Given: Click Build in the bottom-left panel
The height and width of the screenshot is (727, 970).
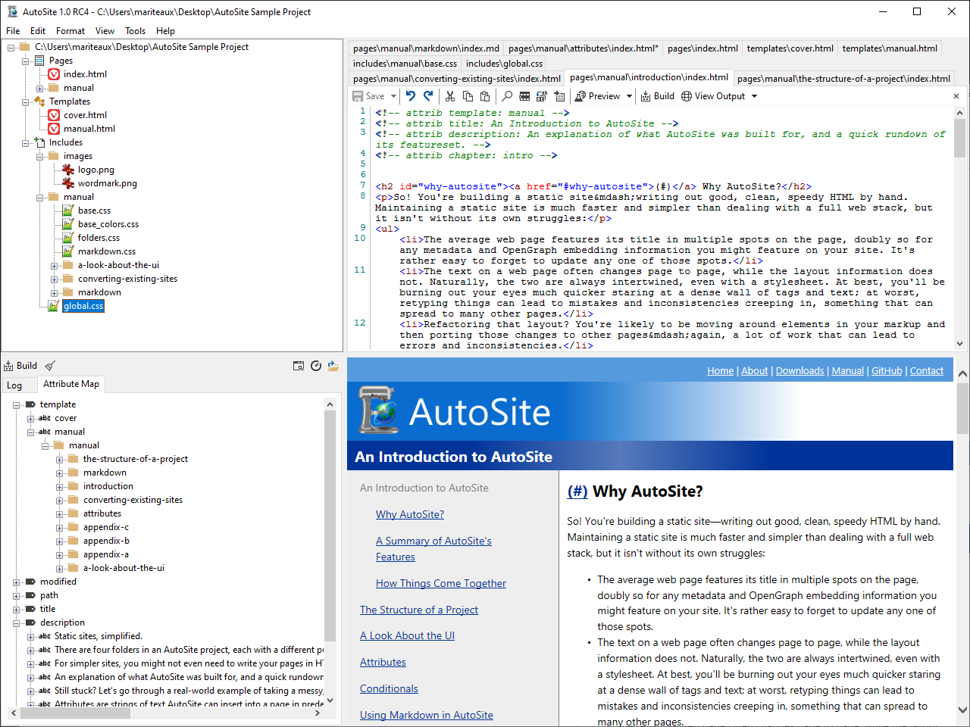Looking at the screenshot, I should pos(20,366).
